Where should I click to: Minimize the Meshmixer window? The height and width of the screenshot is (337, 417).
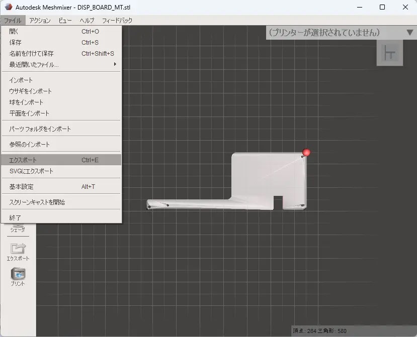pyautogui.click(x=360, y=7)
